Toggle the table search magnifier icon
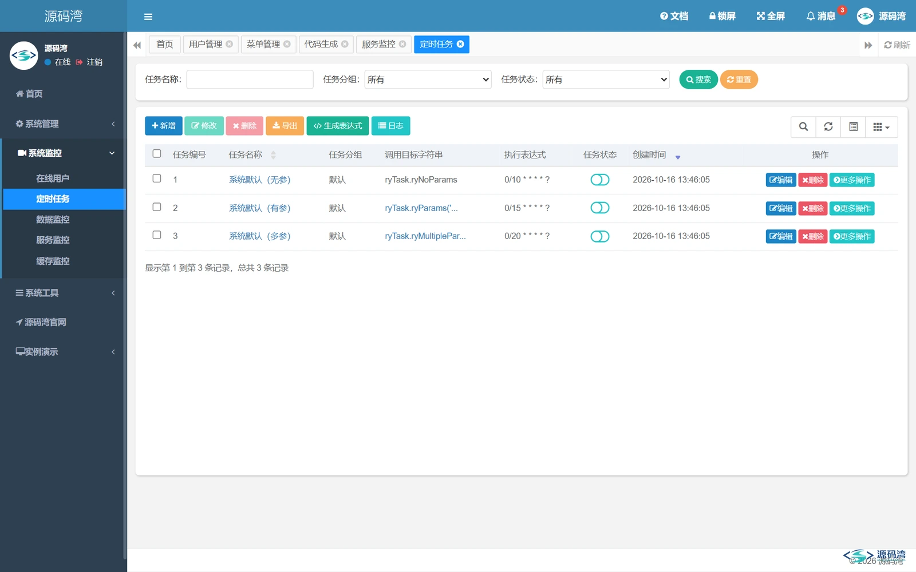This screenshot has width=916, height=572. click(803, 127)
